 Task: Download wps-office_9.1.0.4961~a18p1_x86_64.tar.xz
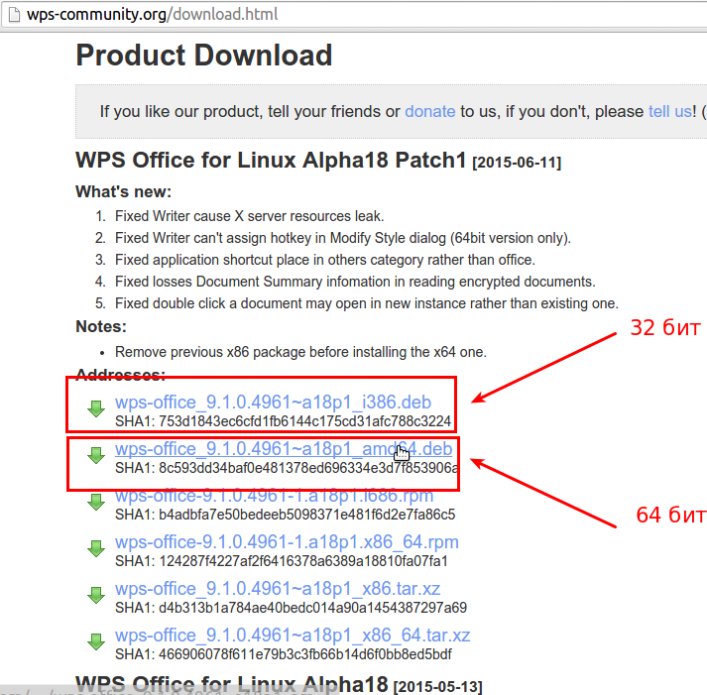(x=293, y=636)
